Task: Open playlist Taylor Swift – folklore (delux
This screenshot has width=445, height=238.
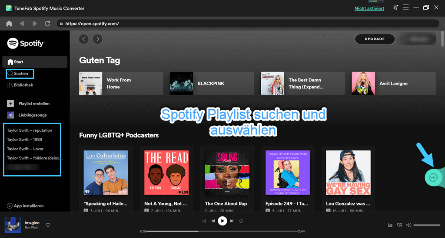Action: click(x=34, y=158)
